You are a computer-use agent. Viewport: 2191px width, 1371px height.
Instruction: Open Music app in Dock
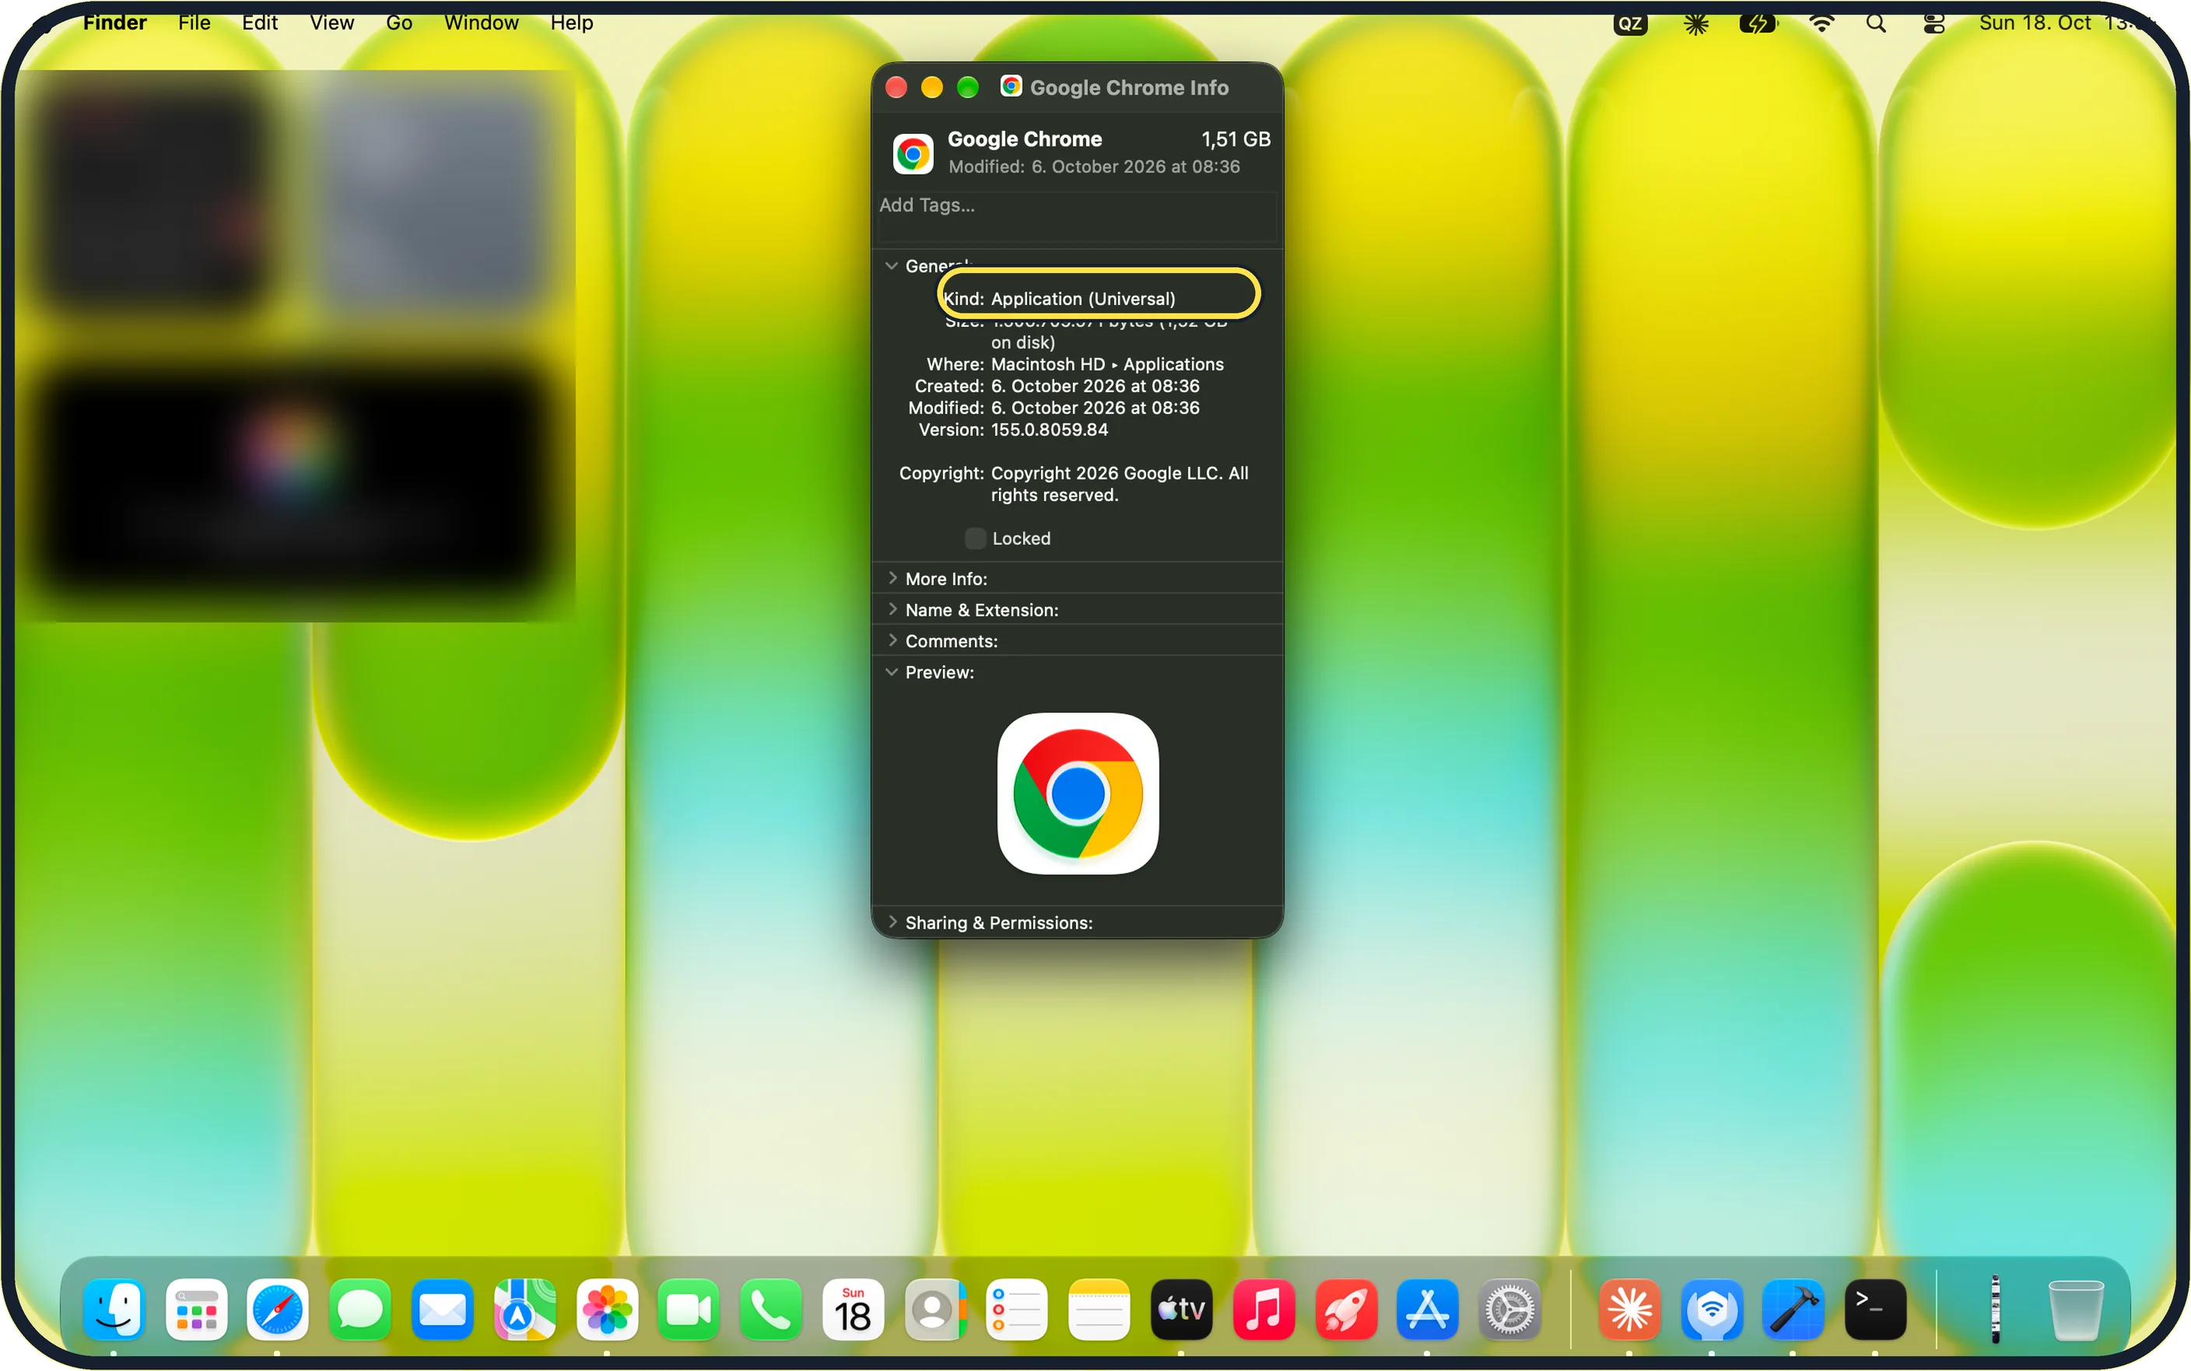tap(1264, 1310)
